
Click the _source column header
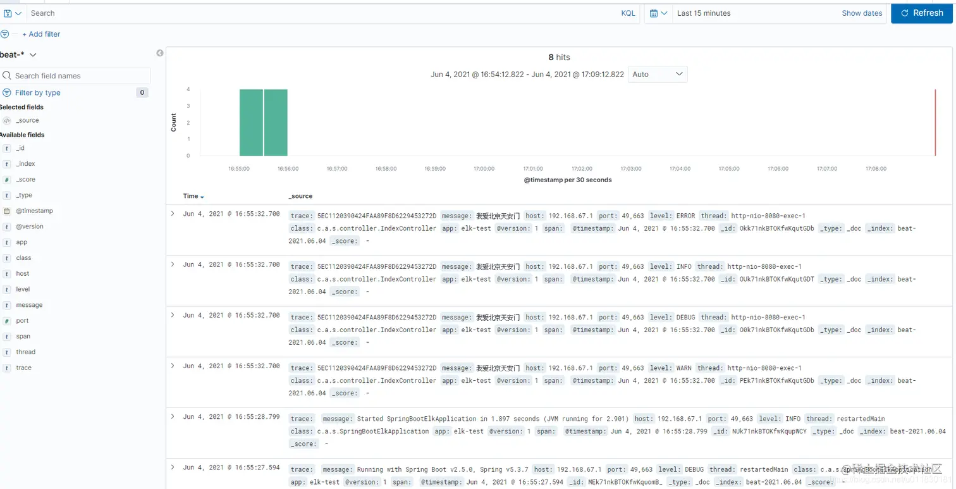point(300,196)
